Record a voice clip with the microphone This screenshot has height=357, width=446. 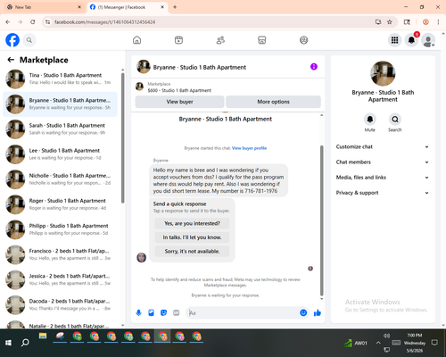click(138, 312)
